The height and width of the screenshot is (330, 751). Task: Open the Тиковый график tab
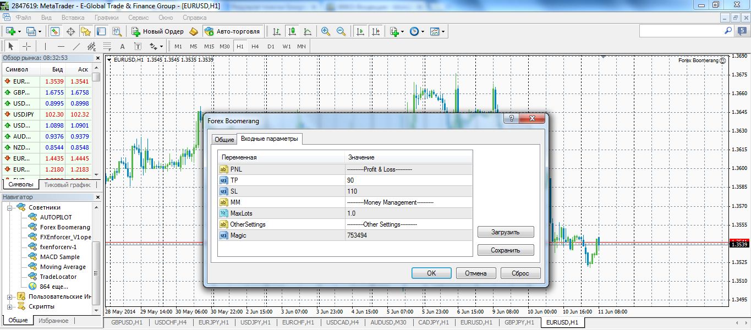(x=67, y=185)
